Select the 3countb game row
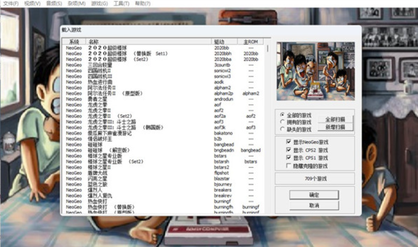 (163, 65)
